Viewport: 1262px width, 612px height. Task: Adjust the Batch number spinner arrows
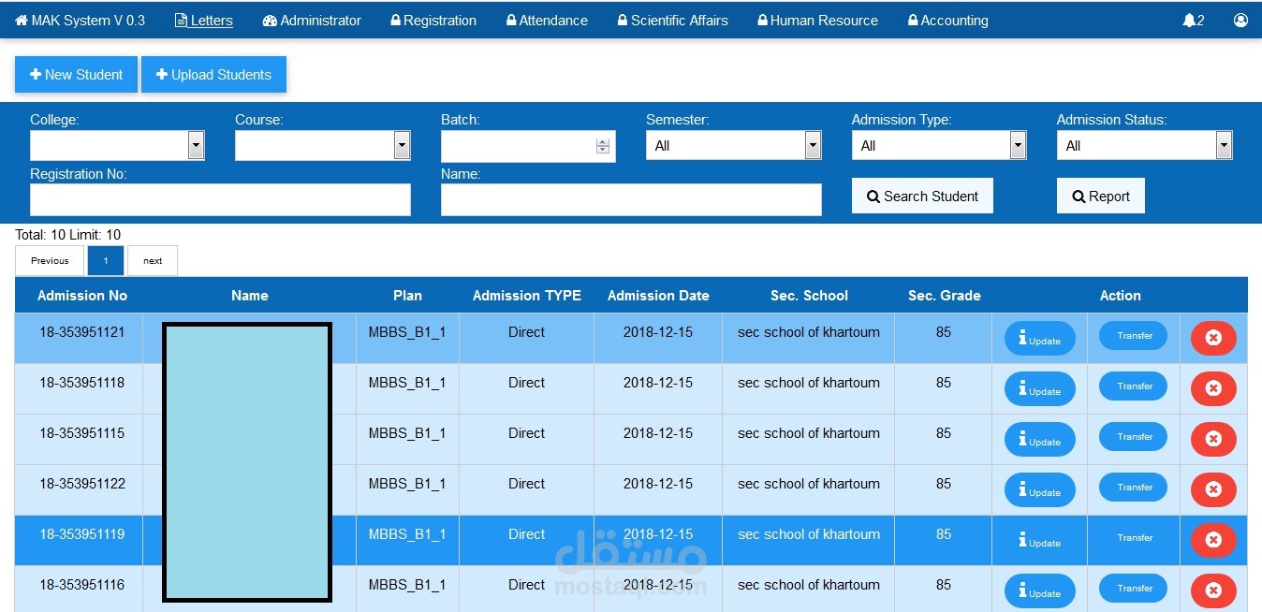click(x=603, y=146)
